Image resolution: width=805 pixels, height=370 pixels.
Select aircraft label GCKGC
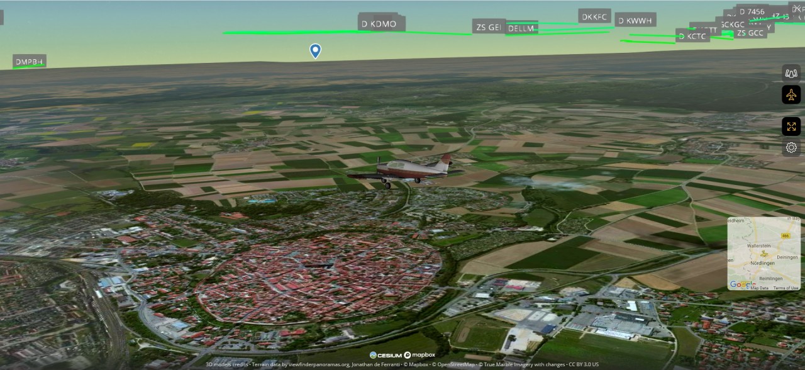click(x=731, y=25)
